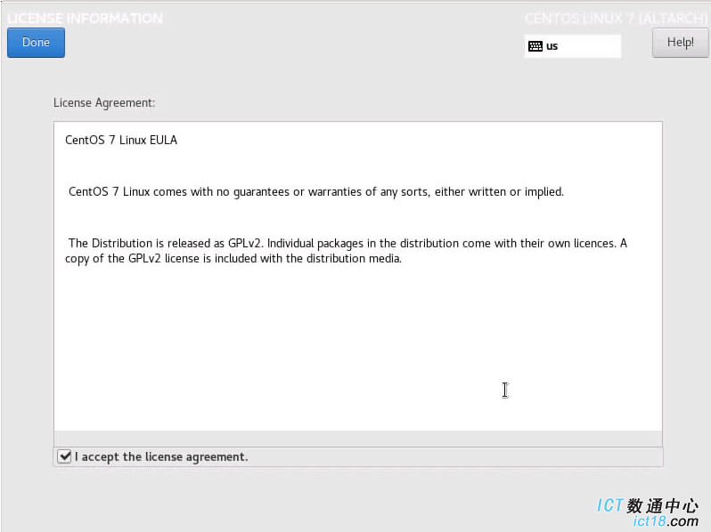This screenshot has width=711, height=532.
Task: Click the ict18.com watermark link
Action: (666, 521)
